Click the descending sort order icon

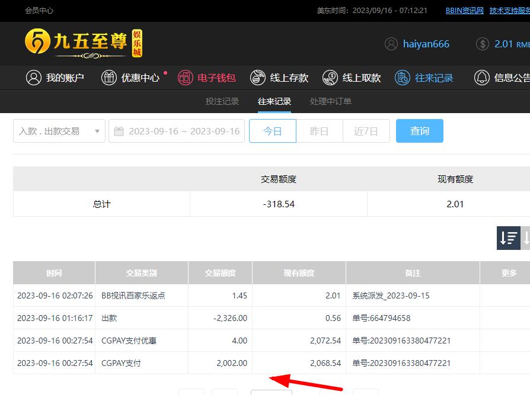[x=508, y=238]
